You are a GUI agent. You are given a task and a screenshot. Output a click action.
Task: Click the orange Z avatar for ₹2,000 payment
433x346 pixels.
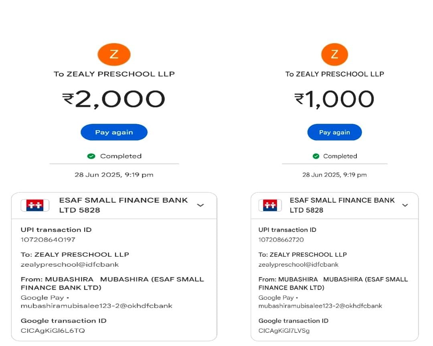tap(114, 54)
